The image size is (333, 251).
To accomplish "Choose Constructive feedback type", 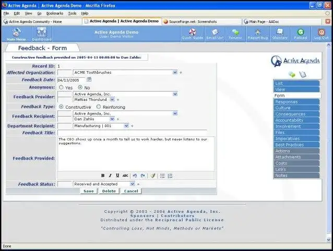I will coord(61,107).
